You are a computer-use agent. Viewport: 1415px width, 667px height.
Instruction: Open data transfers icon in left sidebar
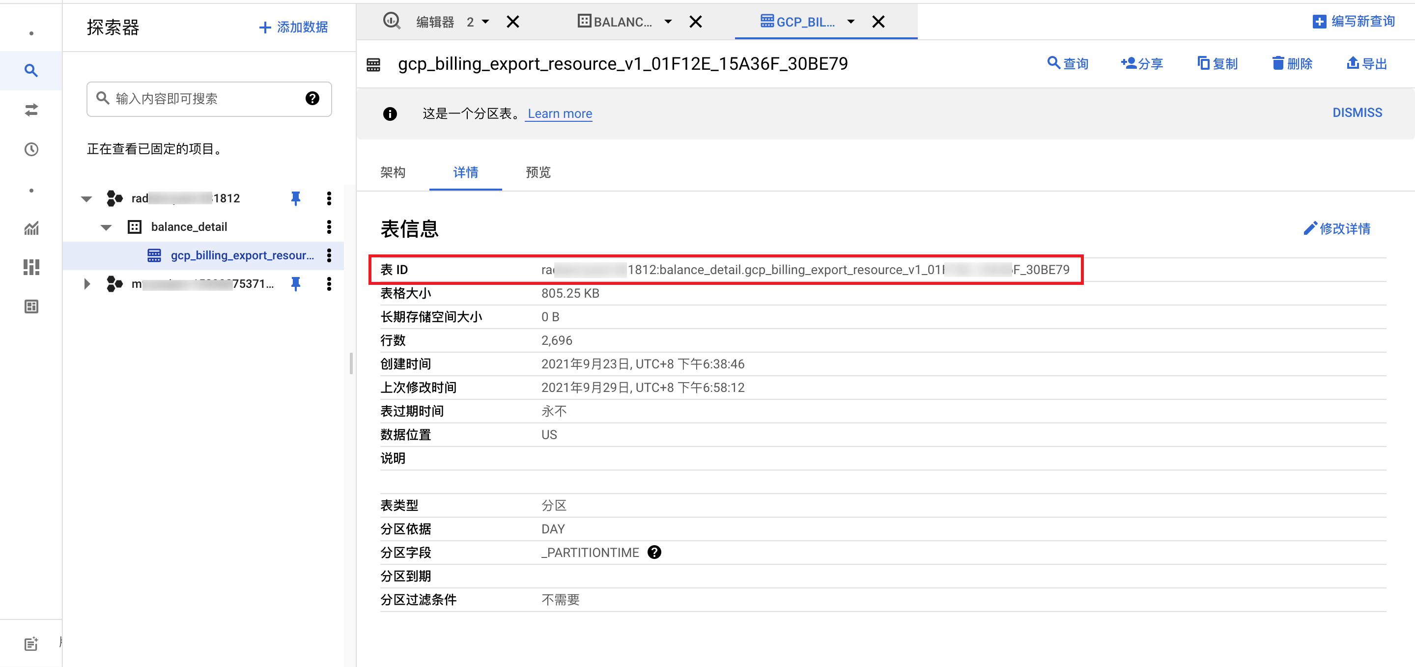tap(31, 110)
